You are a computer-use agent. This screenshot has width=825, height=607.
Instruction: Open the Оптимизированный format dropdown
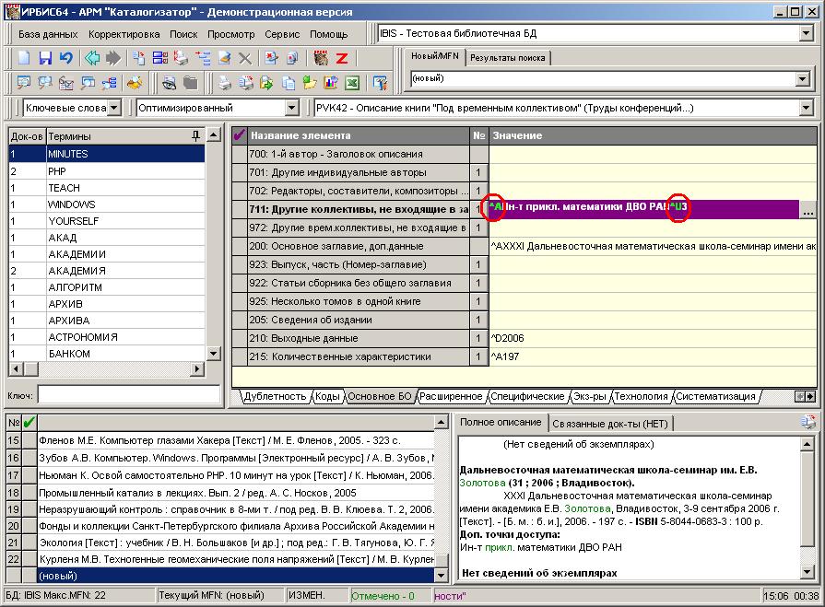[292, 108]
